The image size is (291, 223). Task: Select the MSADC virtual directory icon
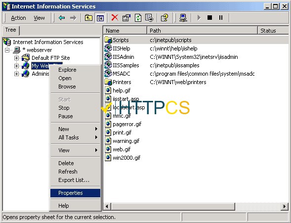(108, 74)
